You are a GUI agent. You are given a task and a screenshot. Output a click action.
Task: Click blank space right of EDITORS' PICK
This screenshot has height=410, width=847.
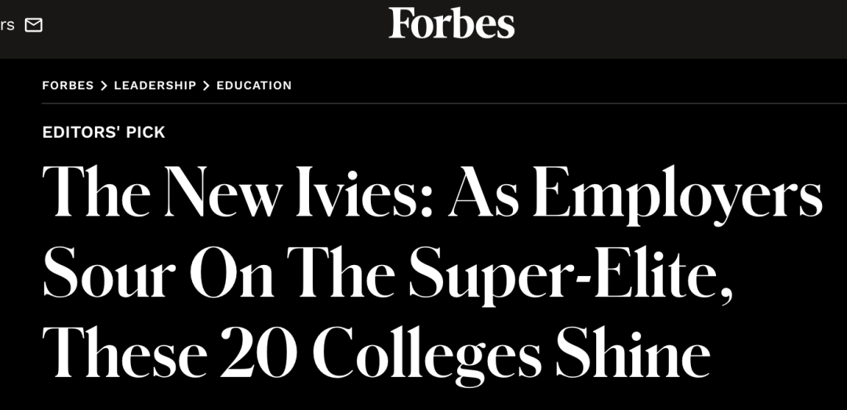tap(503, 132)
